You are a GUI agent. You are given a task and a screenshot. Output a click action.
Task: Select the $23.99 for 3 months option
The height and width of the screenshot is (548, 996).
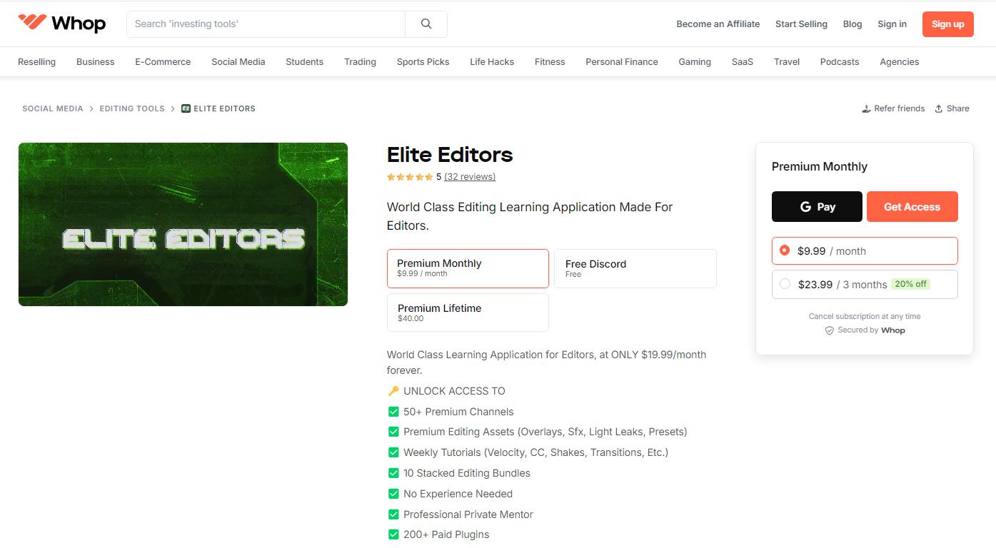click(x=785, y=283)
